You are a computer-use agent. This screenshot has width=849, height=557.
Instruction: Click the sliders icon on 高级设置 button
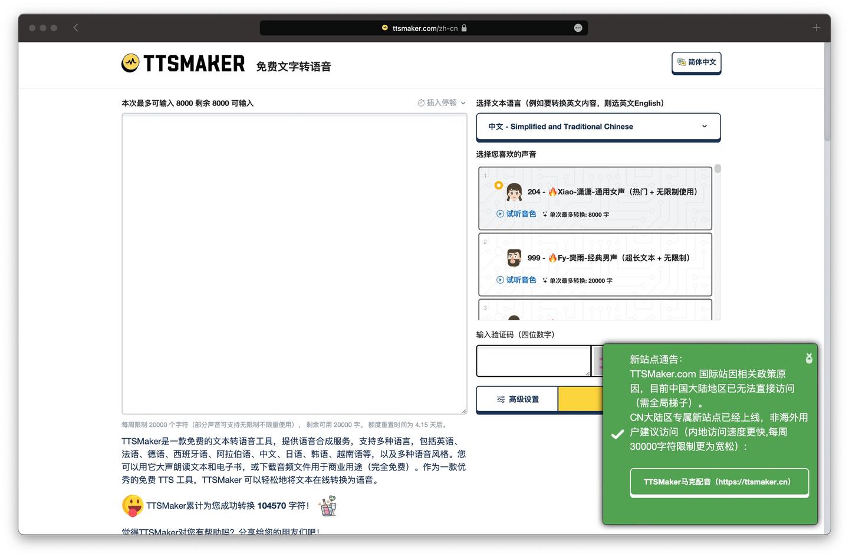[x=501, y=399]
